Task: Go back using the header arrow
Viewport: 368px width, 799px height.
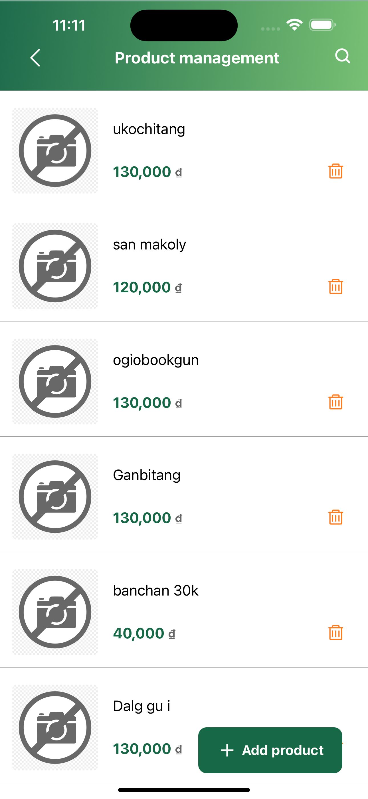Action: point(35,58)
